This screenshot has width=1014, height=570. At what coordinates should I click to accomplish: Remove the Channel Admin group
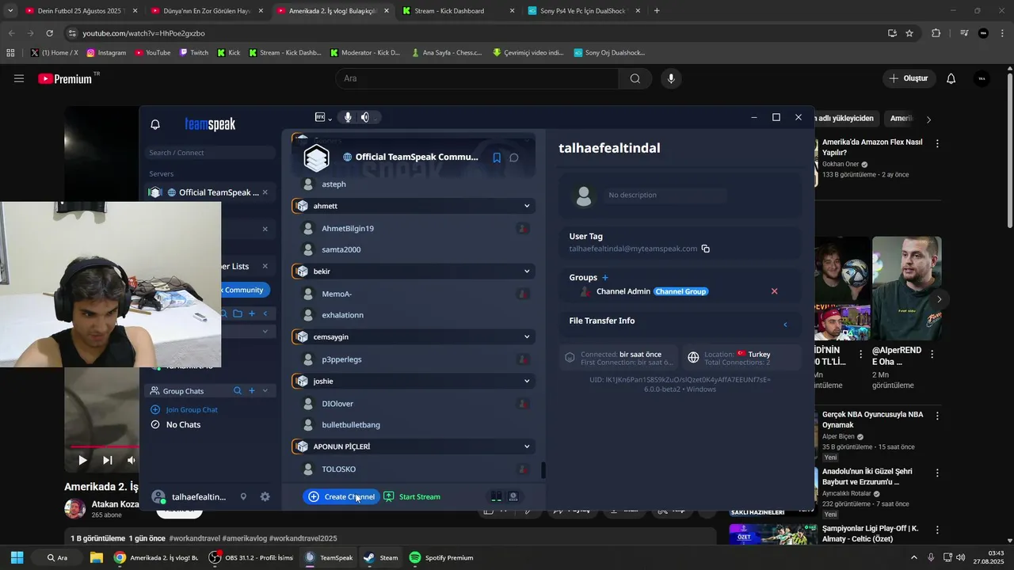coord(775,291)
